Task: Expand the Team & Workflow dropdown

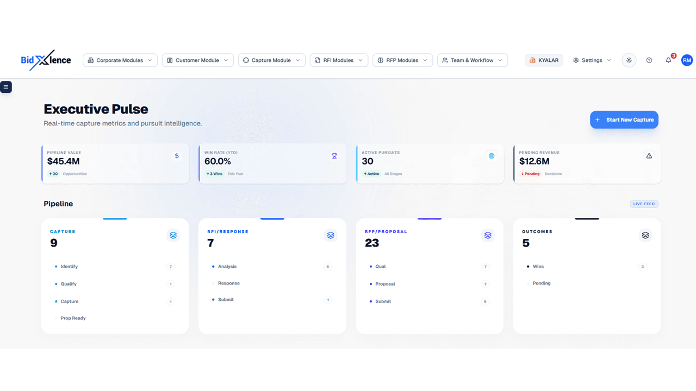Action: 472,60
